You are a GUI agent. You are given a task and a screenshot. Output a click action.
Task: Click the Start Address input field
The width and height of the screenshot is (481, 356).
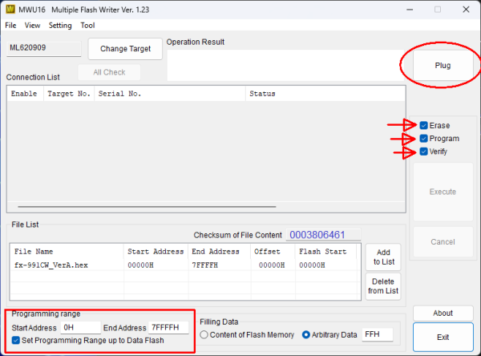80,327
